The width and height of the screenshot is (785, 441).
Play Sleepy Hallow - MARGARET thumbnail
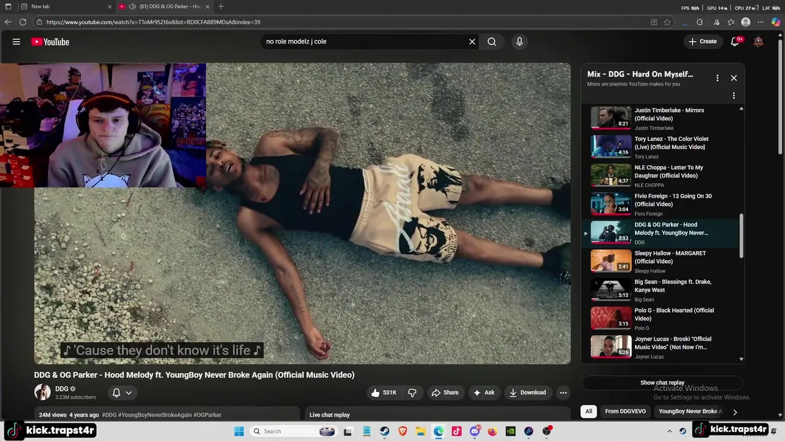[611, 260]
